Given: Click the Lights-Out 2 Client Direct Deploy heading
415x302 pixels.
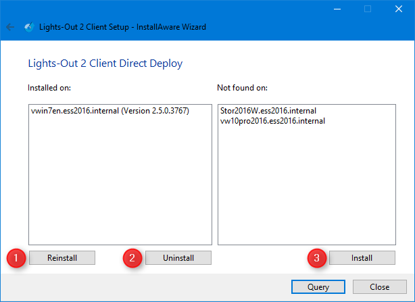Looking at the screenshot, I should (x=105, y=64).
